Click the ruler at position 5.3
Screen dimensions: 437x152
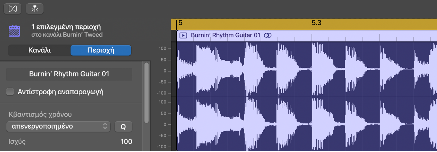coord(316,23)
